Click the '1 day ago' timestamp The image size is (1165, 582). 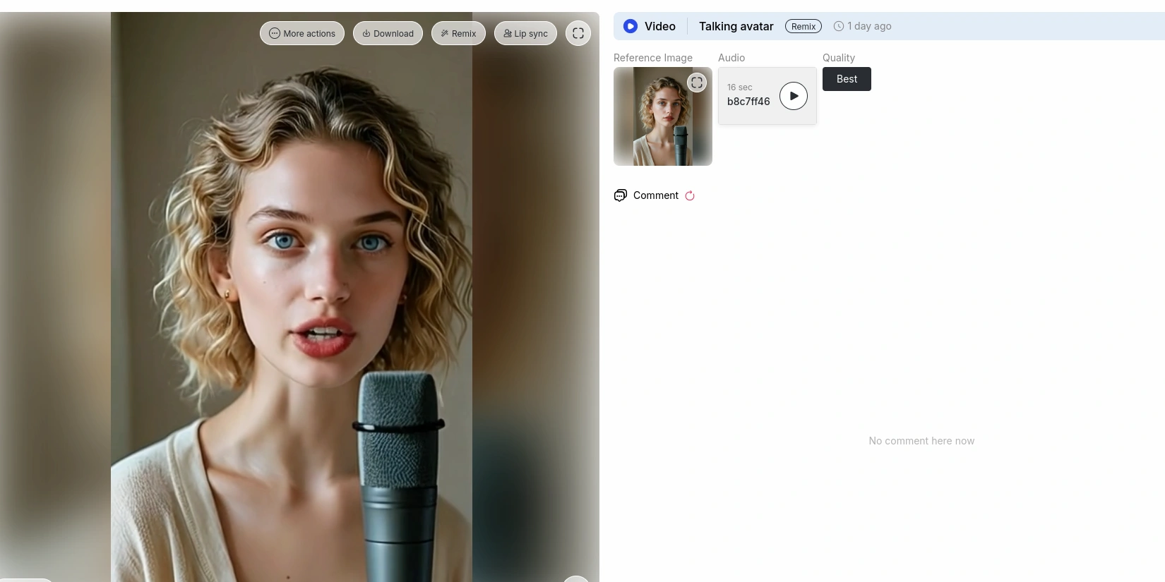click(x=869, y=26)
